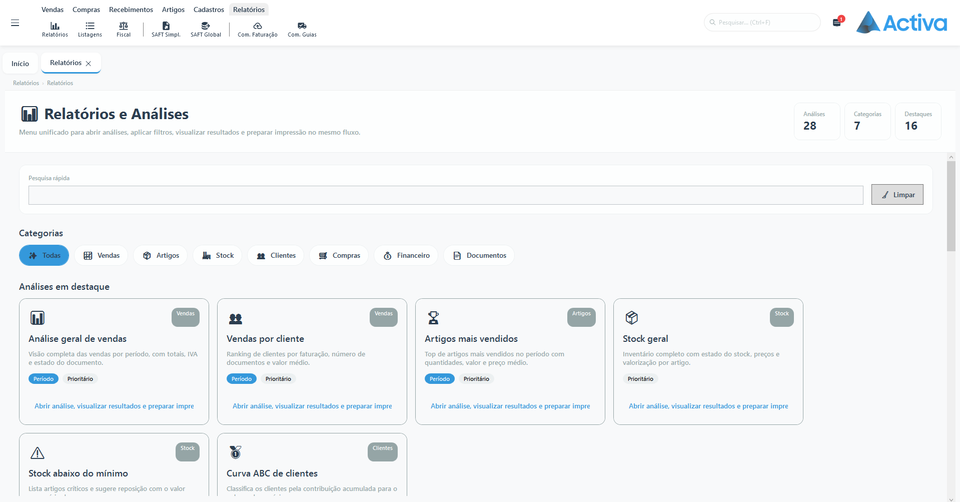Open the Vendas menu

click(53, 10)
